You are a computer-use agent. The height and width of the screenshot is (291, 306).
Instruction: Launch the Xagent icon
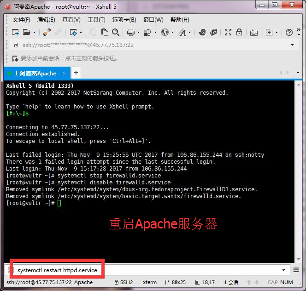click(213, 32)
